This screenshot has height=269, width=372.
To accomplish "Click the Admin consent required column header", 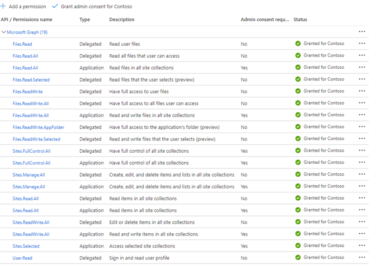I will [x=265, y=20].
